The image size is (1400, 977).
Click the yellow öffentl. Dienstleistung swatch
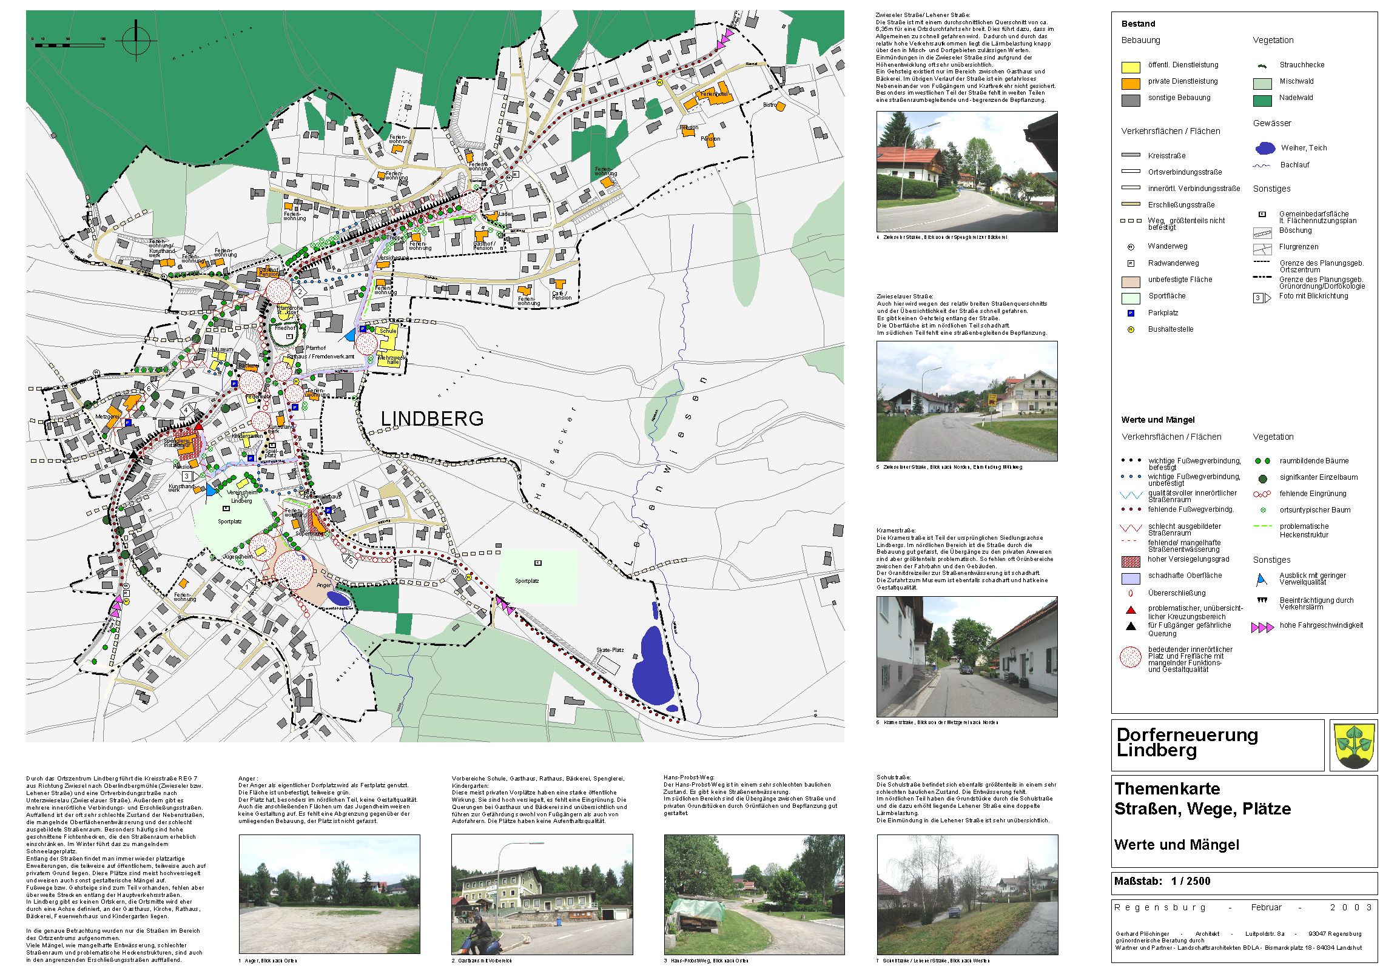pos(1131,67)
